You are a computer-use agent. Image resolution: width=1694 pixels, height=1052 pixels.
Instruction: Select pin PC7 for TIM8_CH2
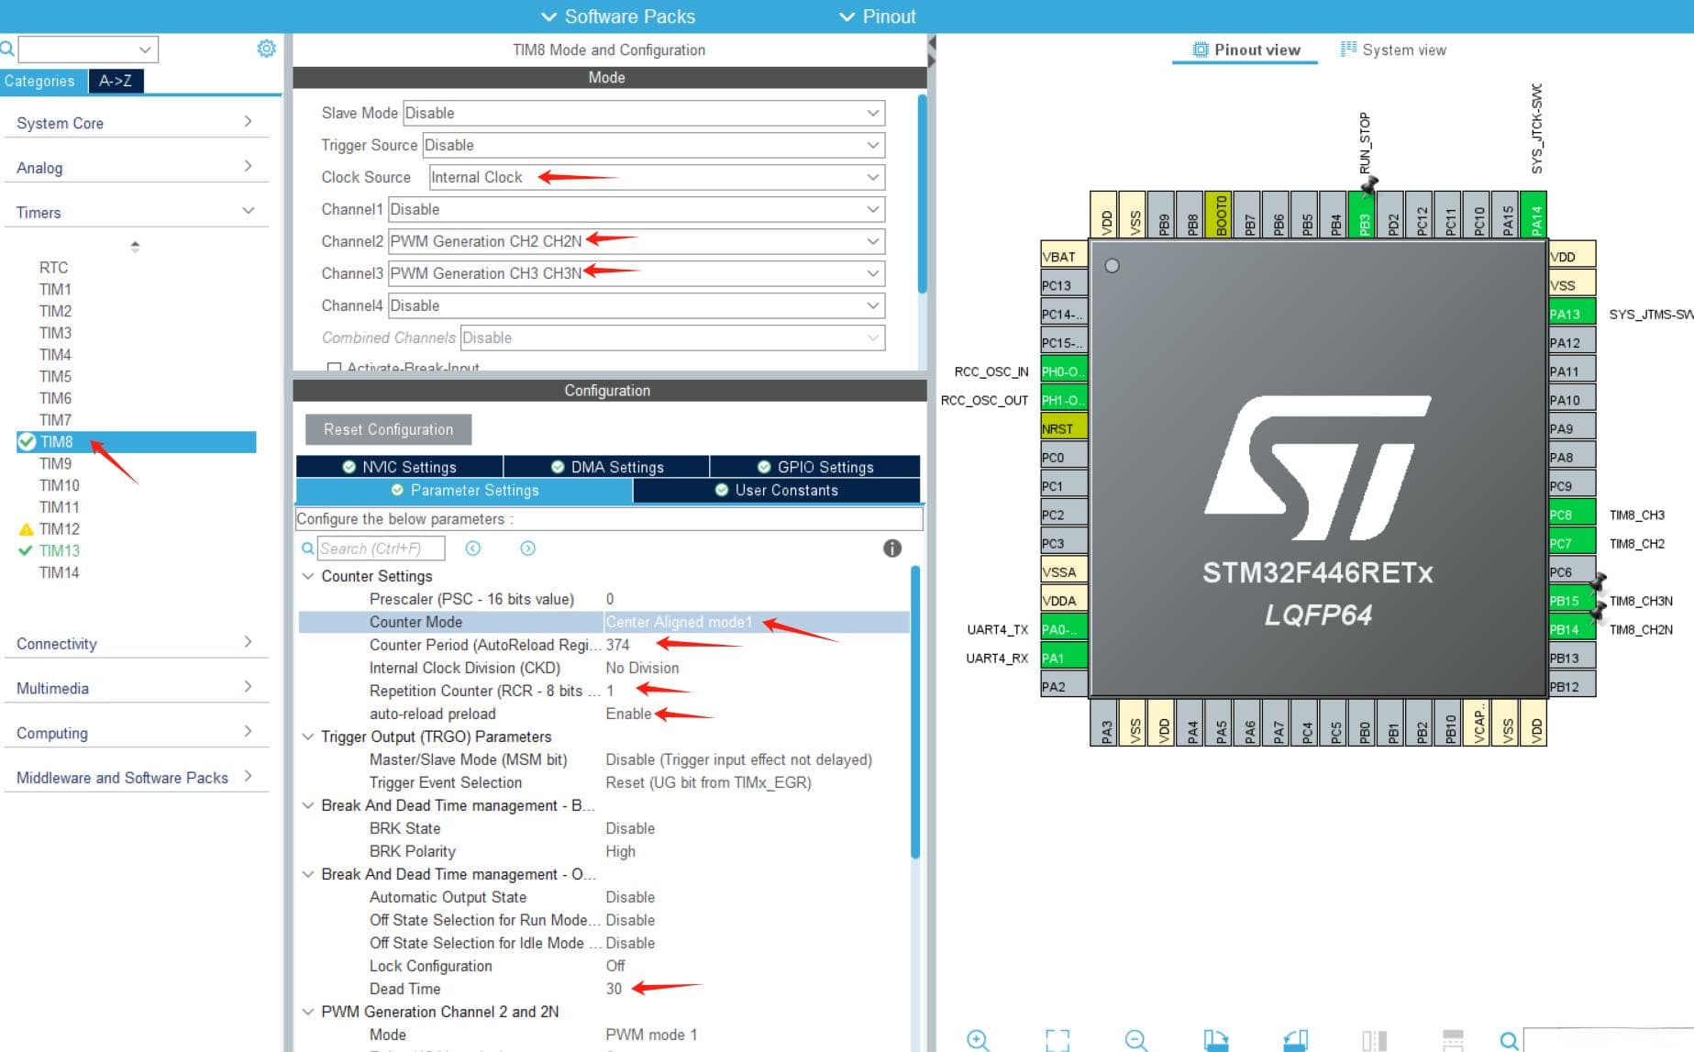point(1572,543)
